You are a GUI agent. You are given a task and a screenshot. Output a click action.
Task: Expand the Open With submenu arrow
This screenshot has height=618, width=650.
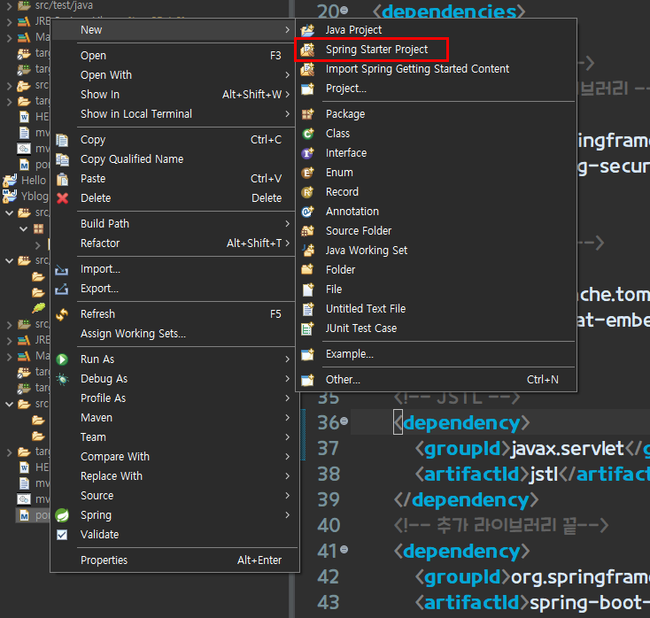pyautogui.click(x=287, y=75)
